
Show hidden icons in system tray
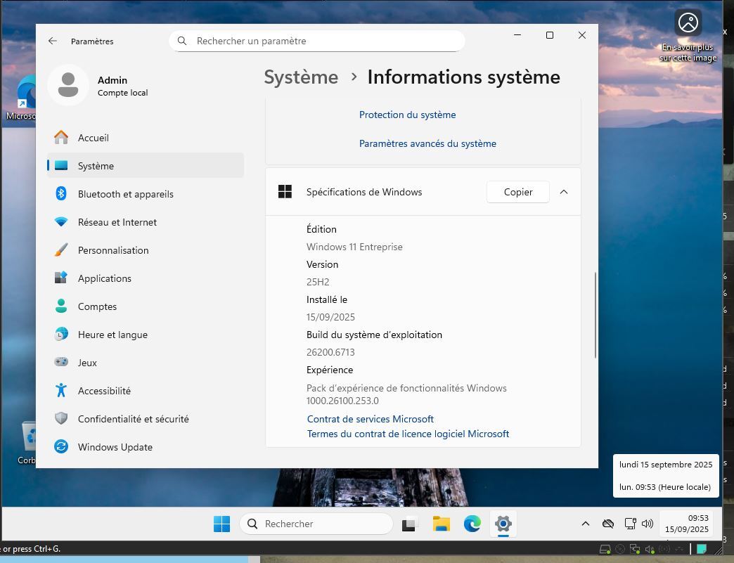pyautogui.click(x=585, y=524)
